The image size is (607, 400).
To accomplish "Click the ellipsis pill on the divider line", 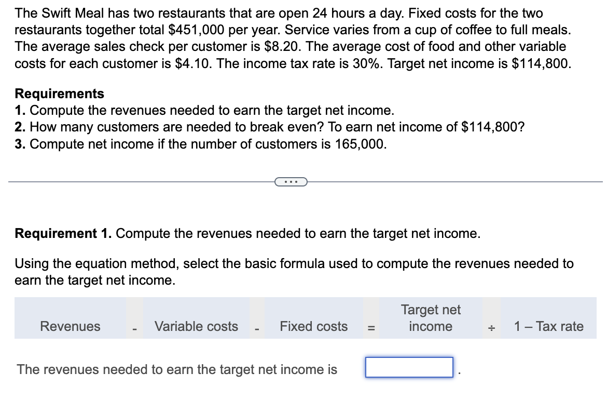I will coord(291,182).
